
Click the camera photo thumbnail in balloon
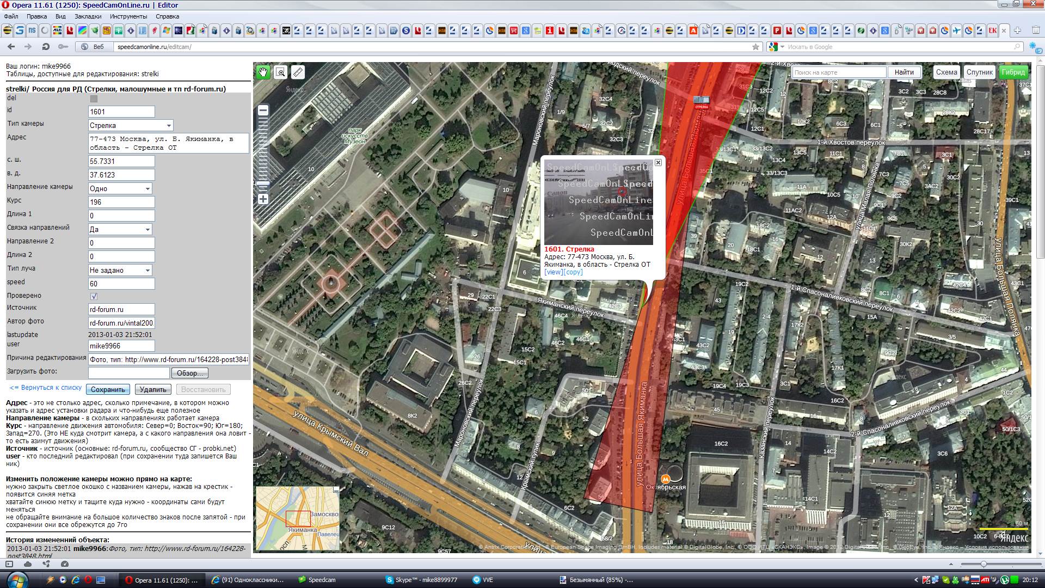(x=599, y=202)
